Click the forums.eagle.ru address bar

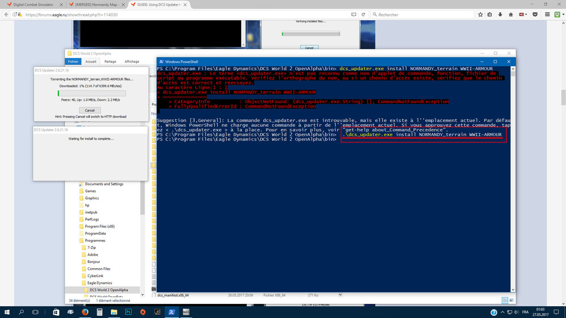(181, 15)
